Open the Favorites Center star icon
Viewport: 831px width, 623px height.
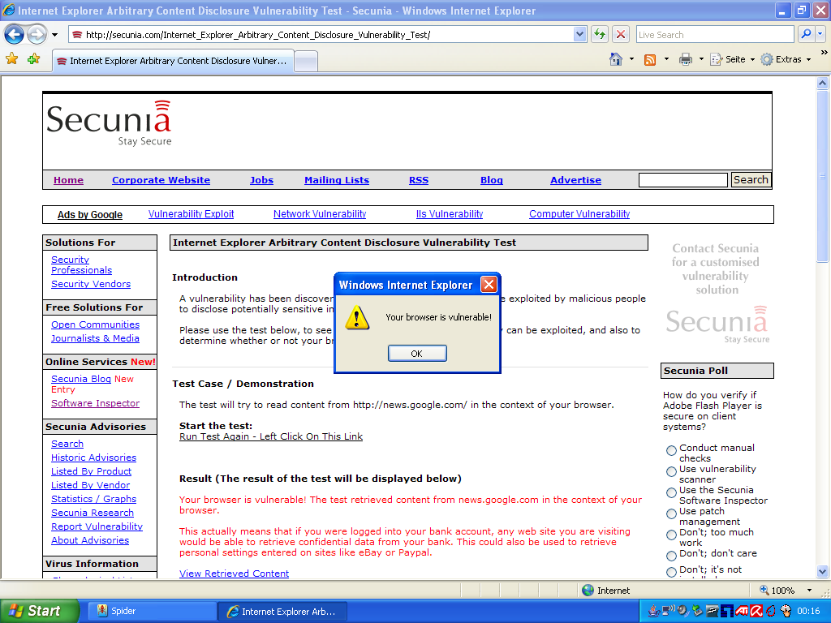pyautogui.click(x=11, y=59)
